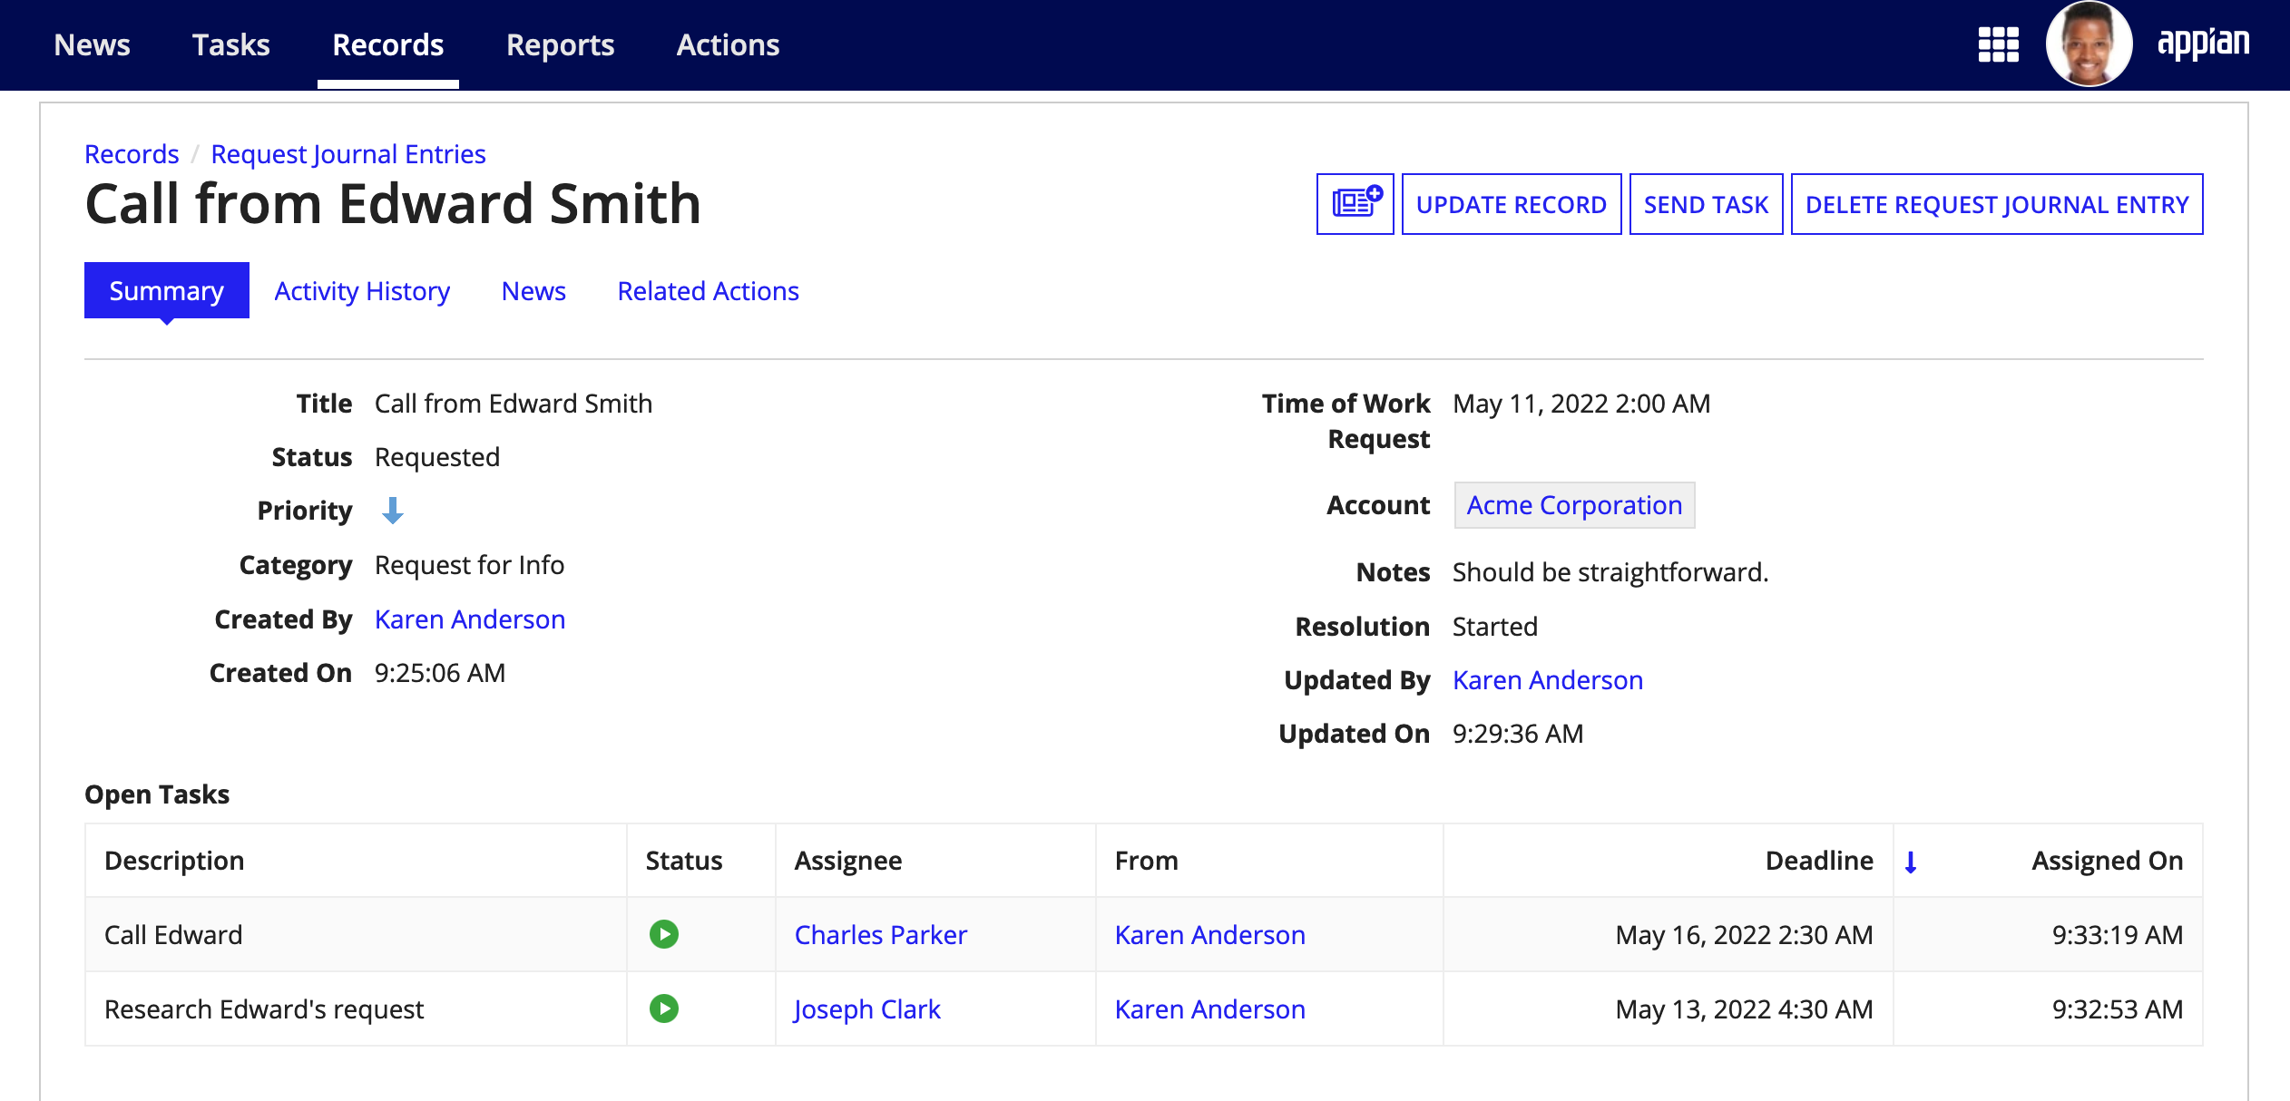Viewport: 2290px width, 1101px height.
Task: Click the green status icon for Research Edward's request
Action: tap(664, 1008)
